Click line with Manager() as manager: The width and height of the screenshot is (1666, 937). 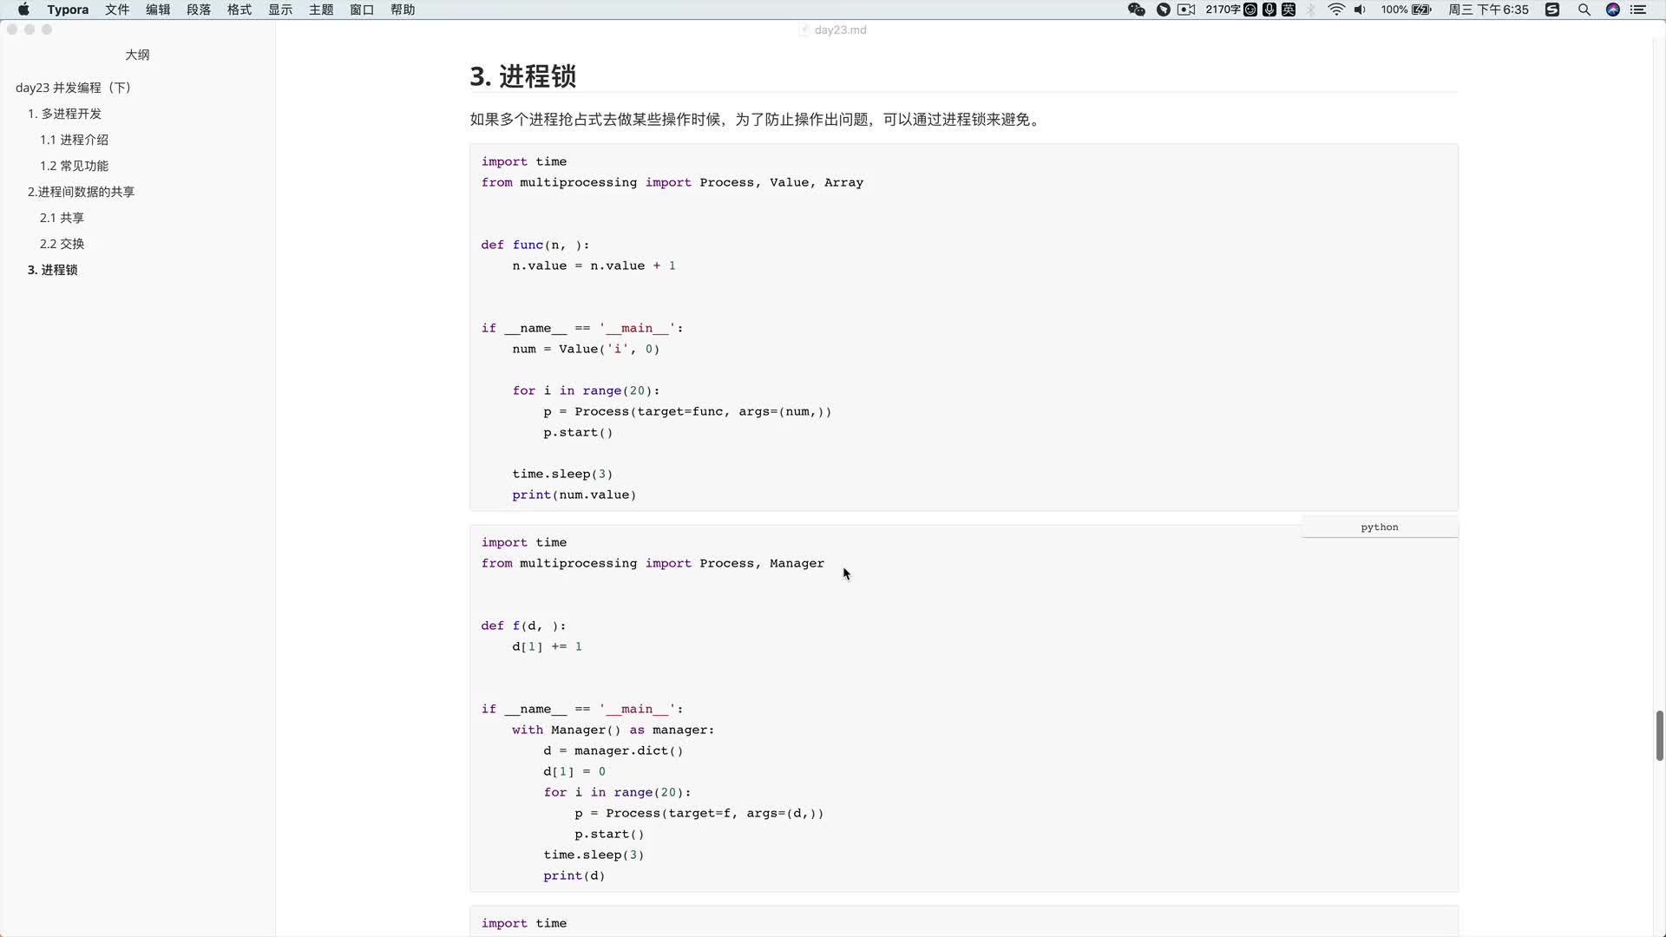[x=613, y=731]
